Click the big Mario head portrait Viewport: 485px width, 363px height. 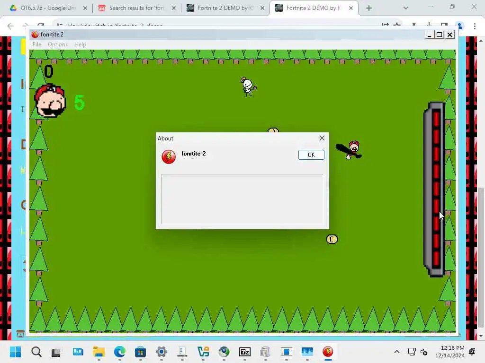(50, 101)
